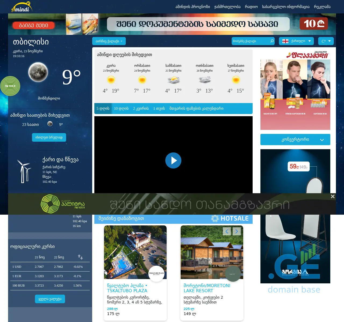The width and height of the screenshot is (344, 322).
Task: Play the weather forecast video
Action: click(173, 160)
